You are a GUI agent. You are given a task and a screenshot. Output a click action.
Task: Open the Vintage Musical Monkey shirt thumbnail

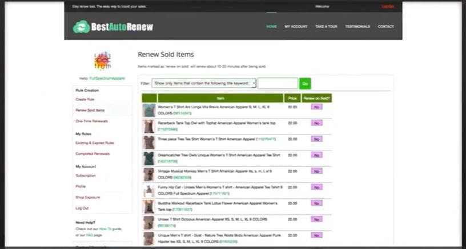(x=148, y=174)
